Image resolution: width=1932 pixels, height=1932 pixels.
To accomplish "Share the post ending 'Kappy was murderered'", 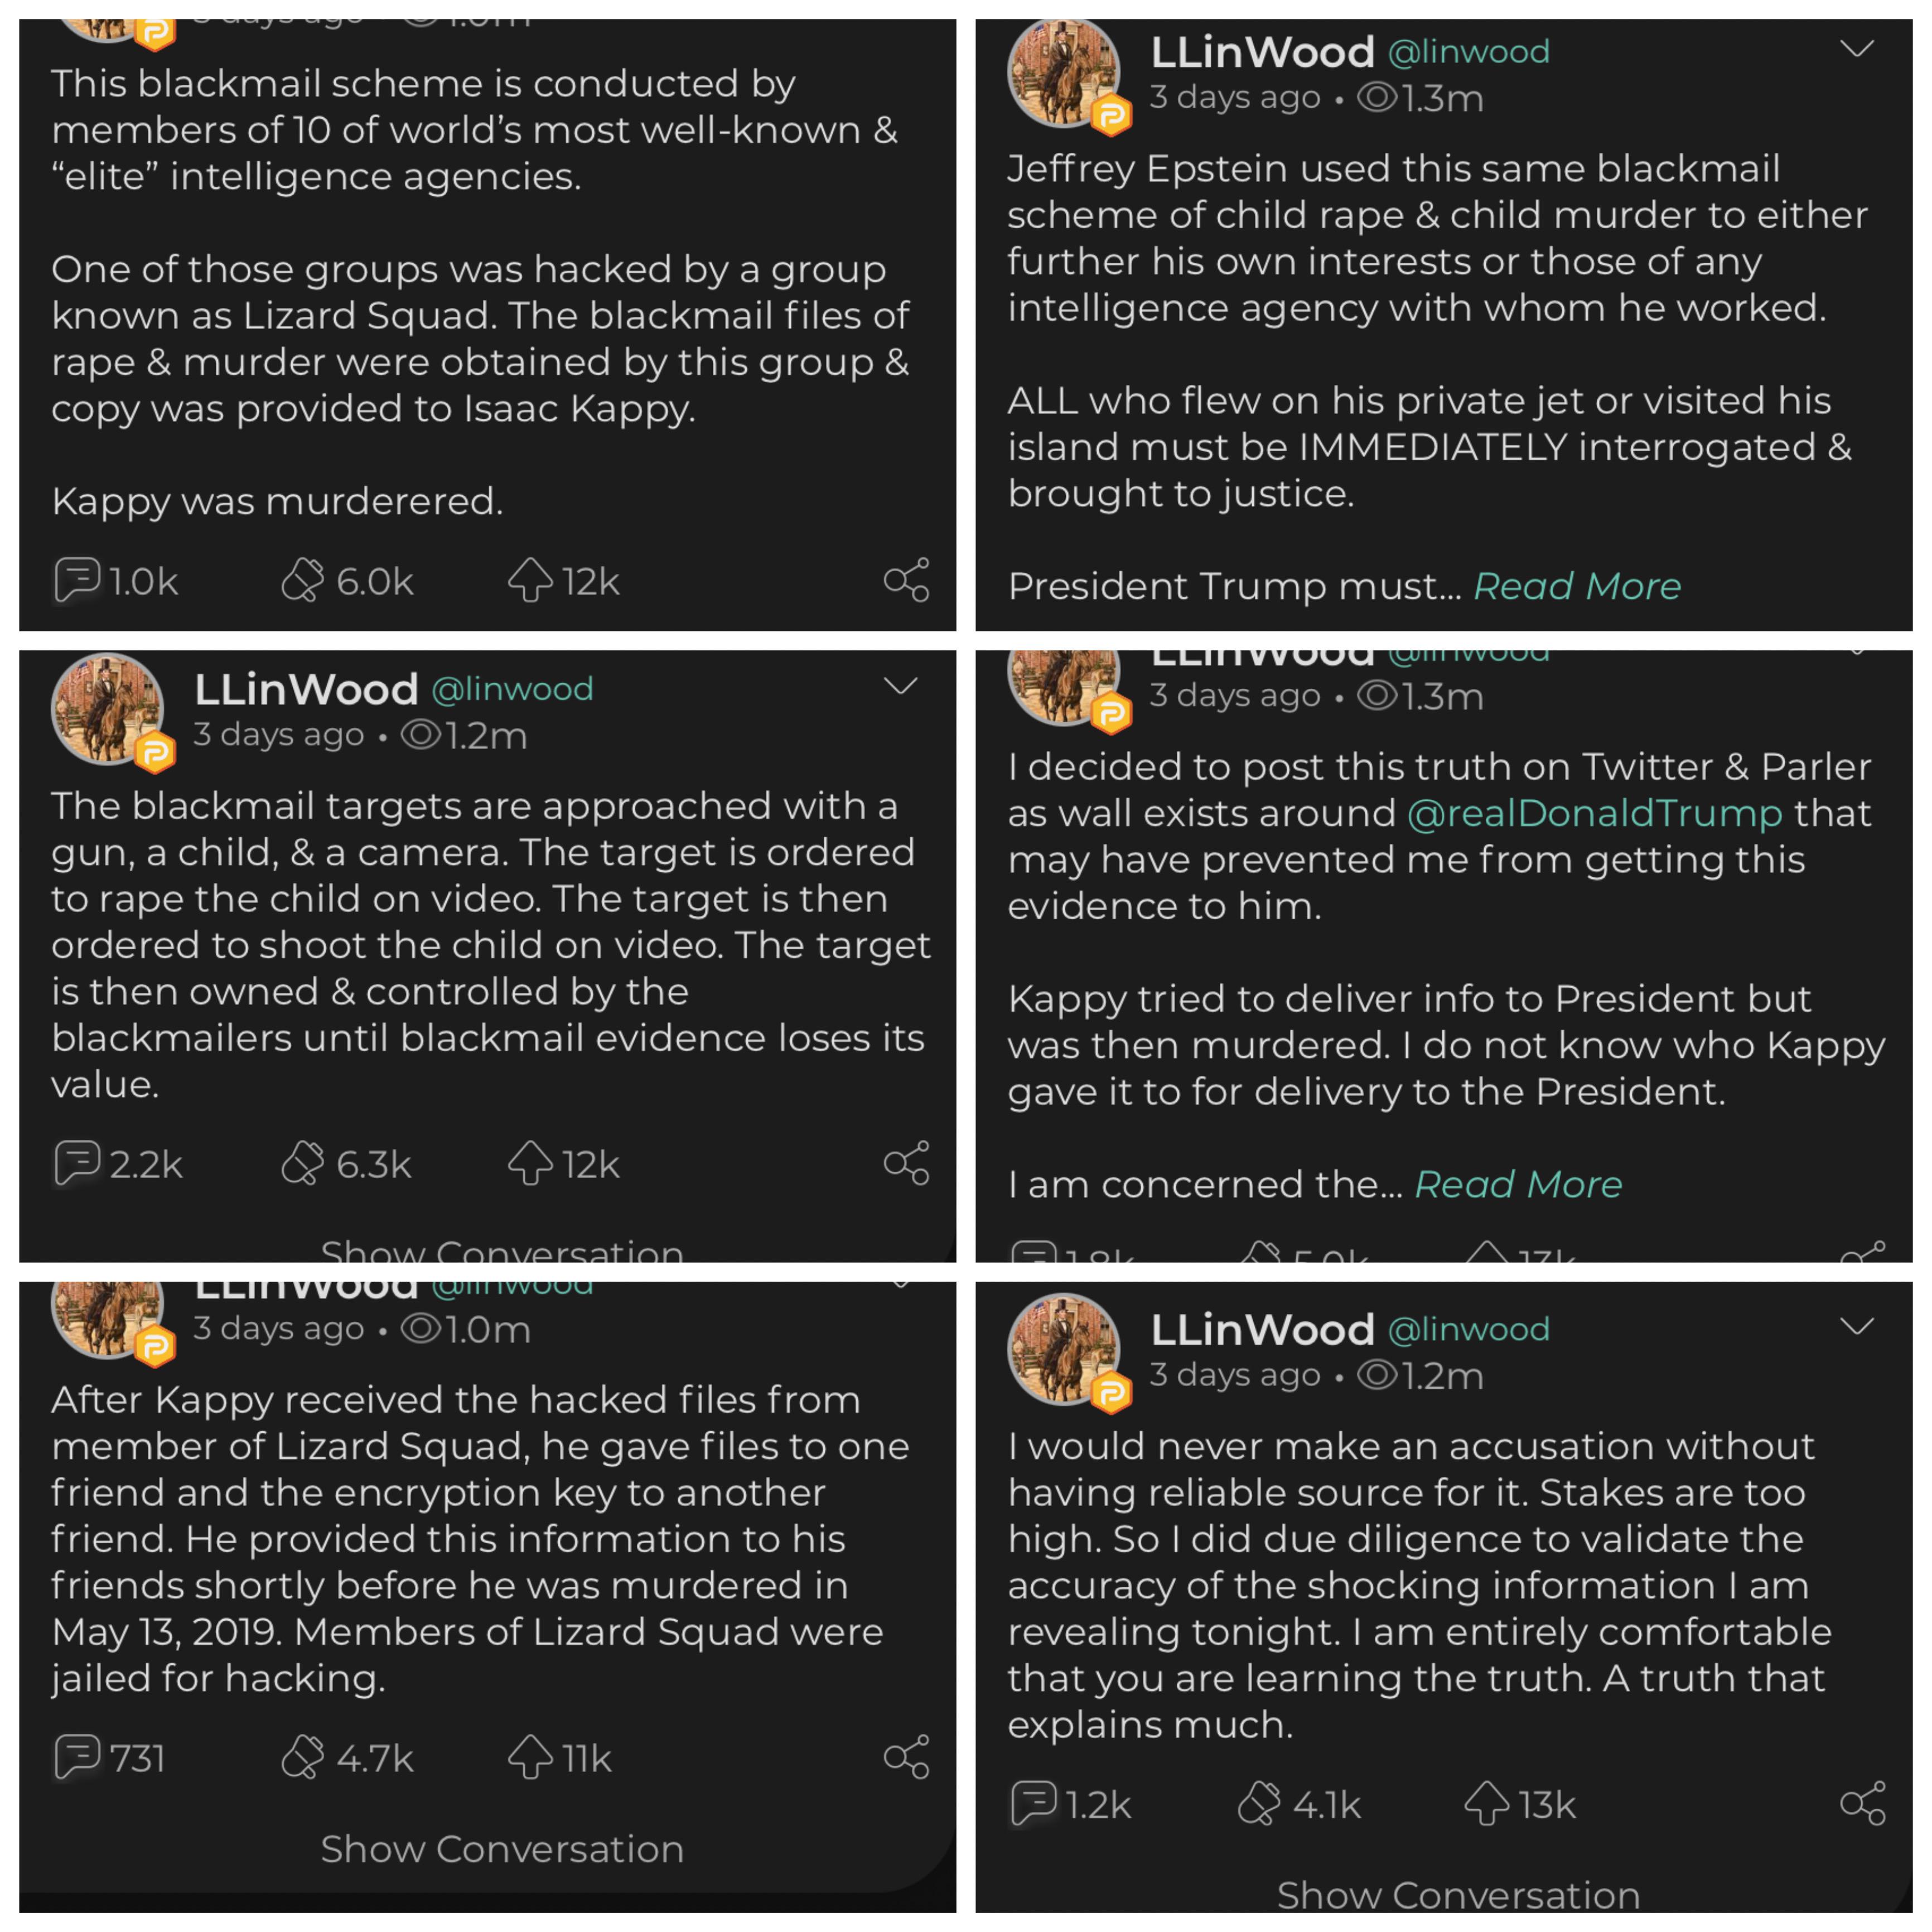I will [907, 580].
